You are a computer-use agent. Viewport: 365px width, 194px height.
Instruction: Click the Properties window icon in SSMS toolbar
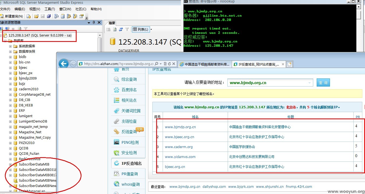coord(81,16)
